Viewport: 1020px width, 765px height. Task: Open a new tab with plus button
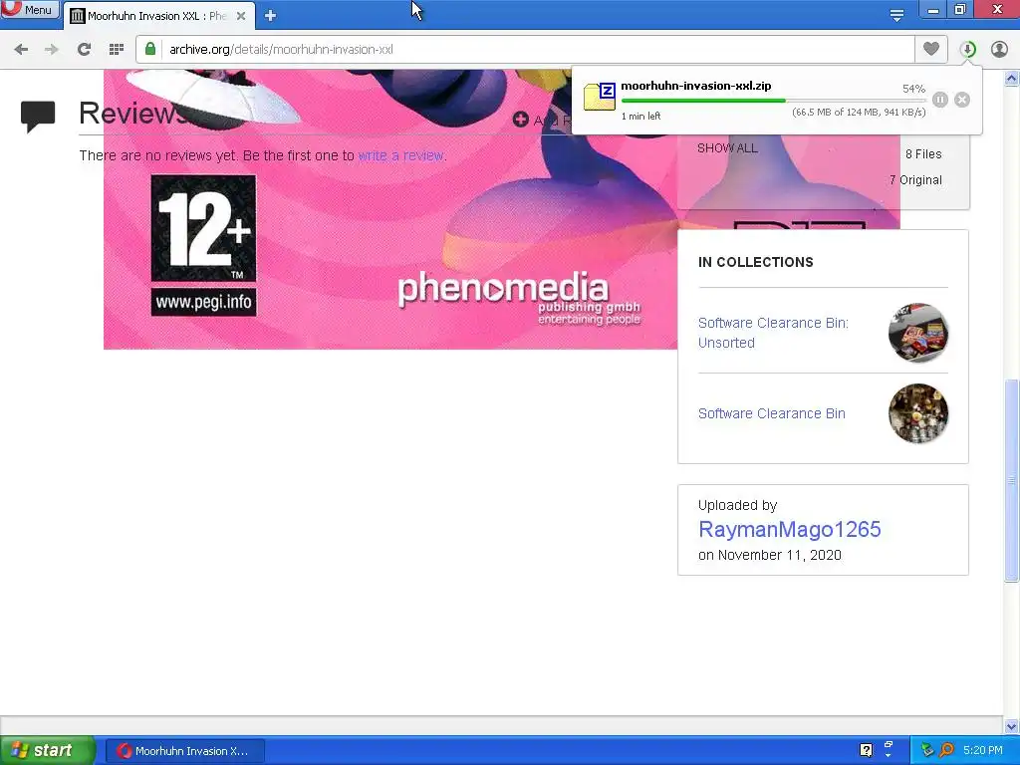click(270, 15)
